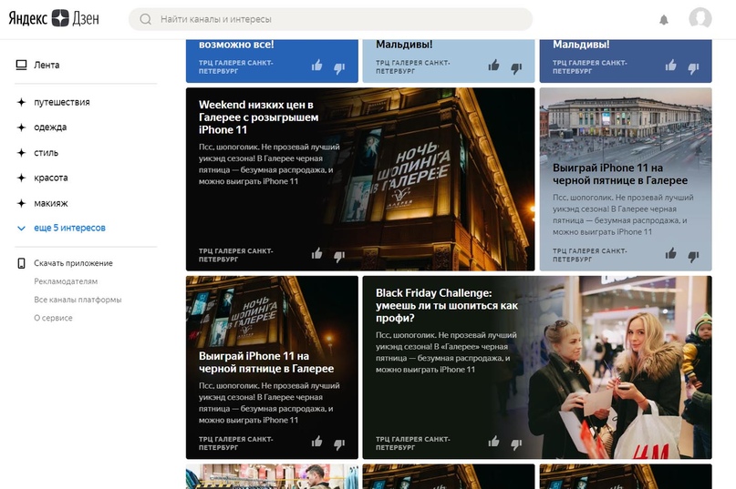Screen dimensions: 736x489
Task: Like the 'возможно все!' card
Action: (316, 66)
